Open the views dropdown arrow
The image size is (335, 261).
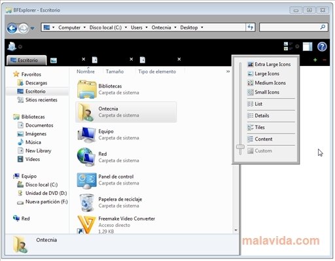297,46
